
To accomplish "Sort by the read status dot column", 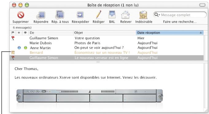I will coord(19,33).
